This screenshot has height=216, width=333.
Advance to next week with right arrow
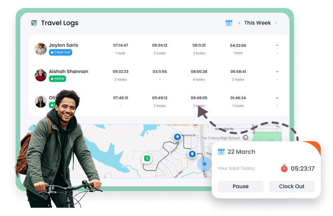coord(276,23)
